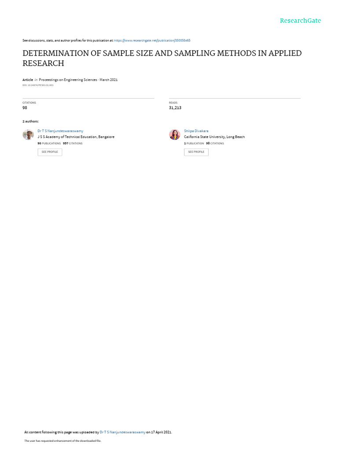The image size is (338, 451).
Task: Click Proceedings on Engineering Sciences journal name
Action: click(68, 80)
